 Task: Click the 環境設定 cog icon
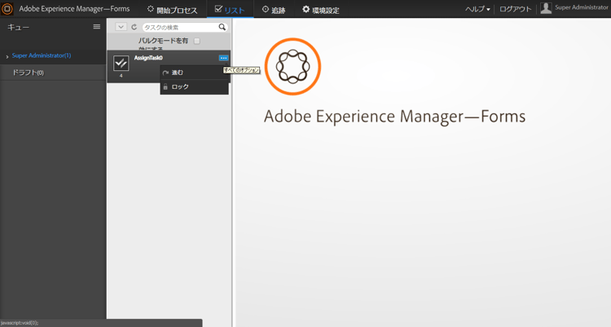(305, 9)
